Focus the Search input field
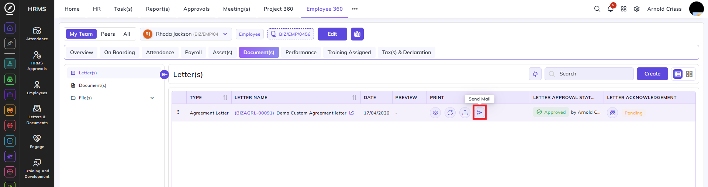Screen dimensions: 708x187 589,74
